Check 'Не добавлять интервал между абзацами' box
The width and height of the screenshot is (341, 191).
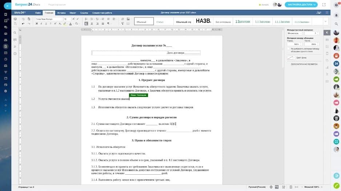click(288, 48)
